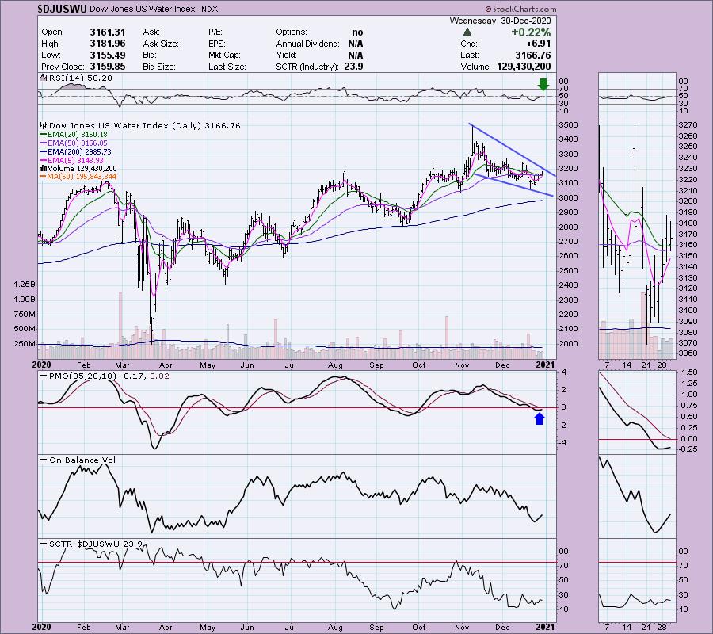Click the 'RSI(14) 50.28' indicator label
The image size is (713, 634).
pyautogui.click(x=80, y=78)
